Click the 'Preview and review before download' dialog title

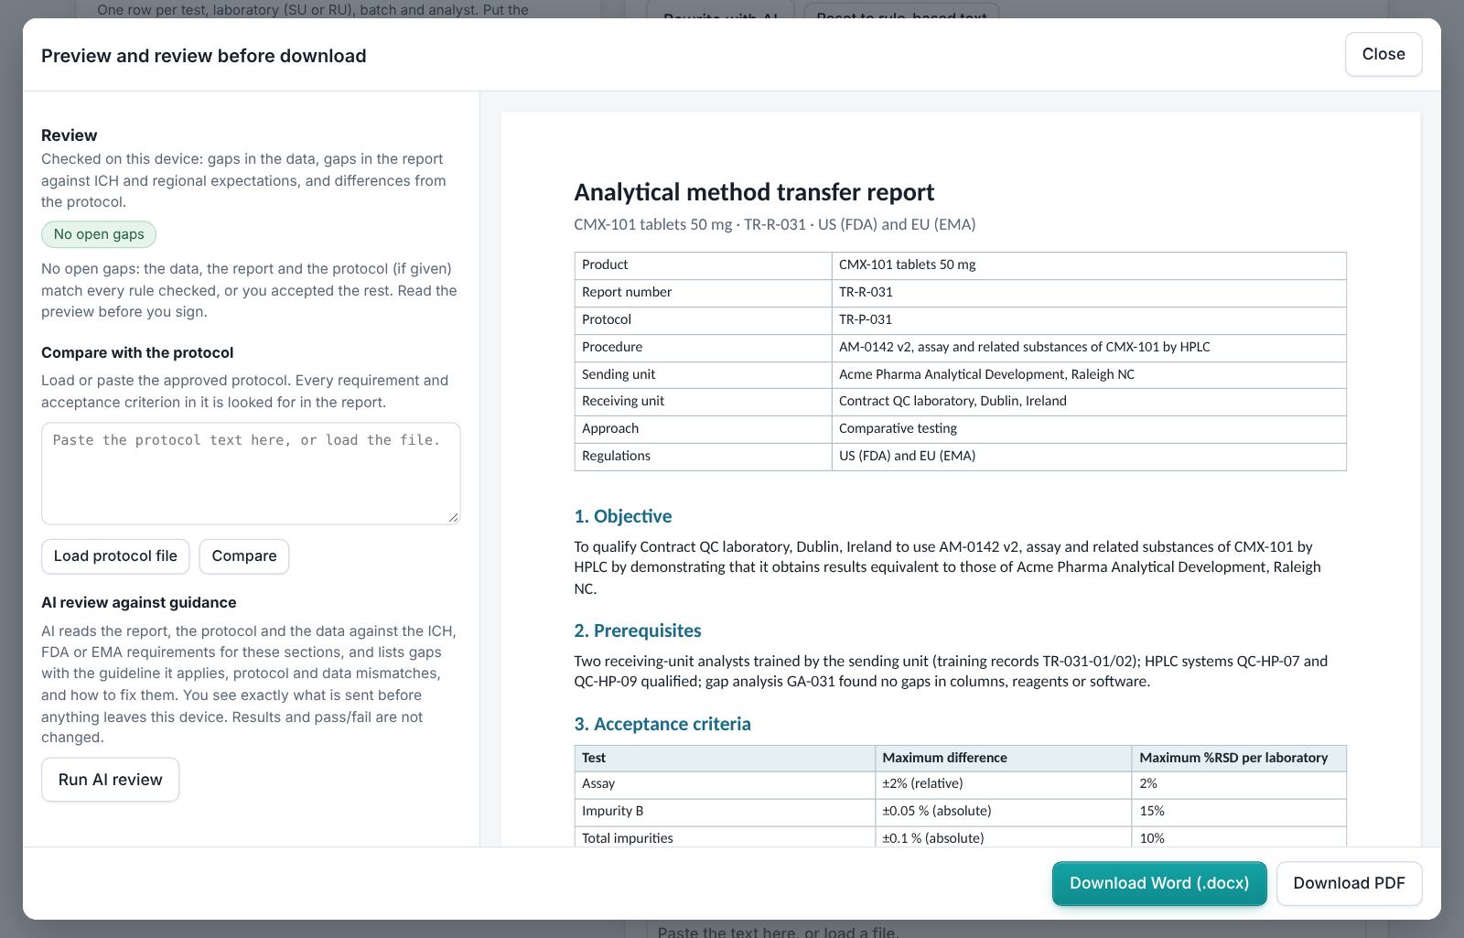pyautogui.click(x=203, y=56)
